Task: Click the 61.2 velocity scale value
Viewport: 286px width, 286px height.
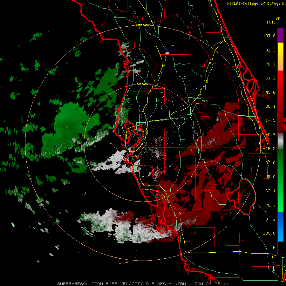Action: pos(270,78)
